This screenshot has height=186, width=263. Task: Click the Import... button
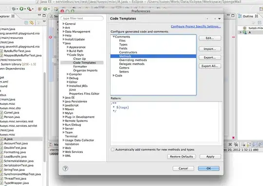209,49
